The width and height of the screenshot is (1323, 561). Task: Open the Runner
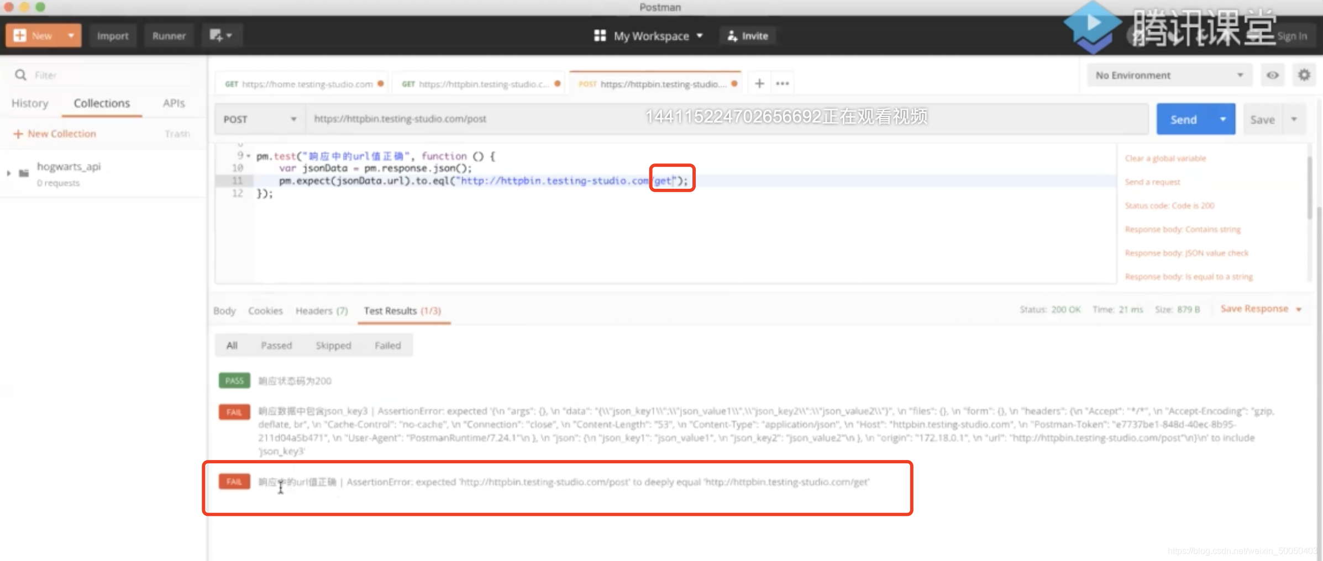[169, 36]
